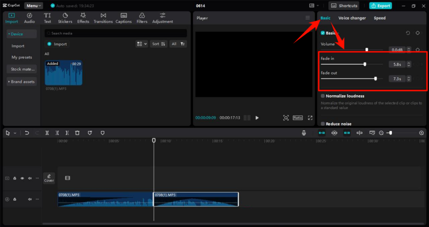Choose the Select pointer tool
Image resolution: width=429 pixels, height=227 pixels.
pyautogui.click(x=8, y=133)
